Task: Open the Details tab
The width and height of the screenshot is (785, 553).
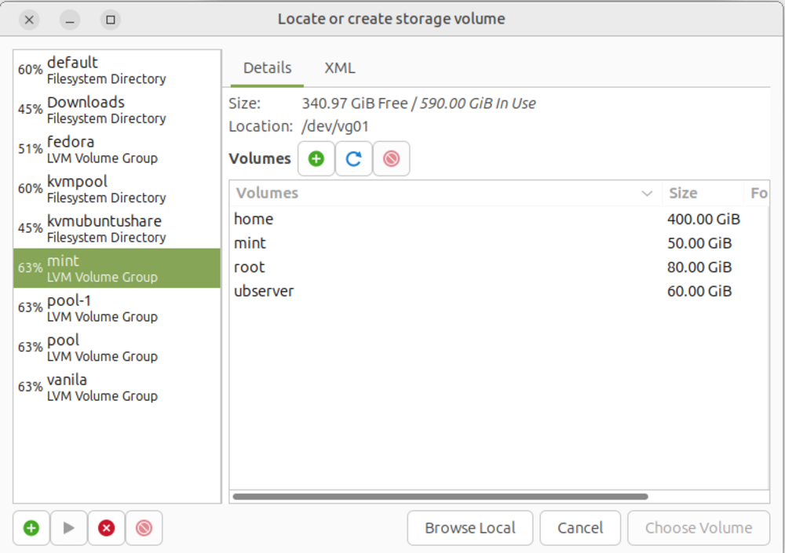Action: point(267,68)
